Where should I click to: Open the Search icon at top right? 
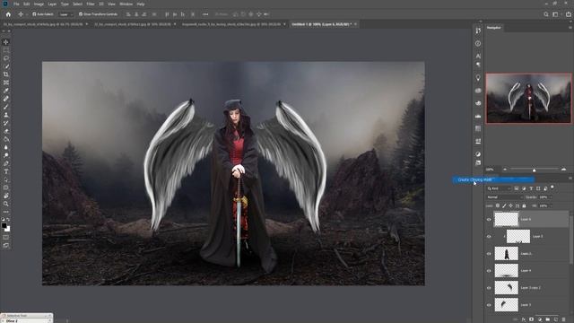coord(546,14)
